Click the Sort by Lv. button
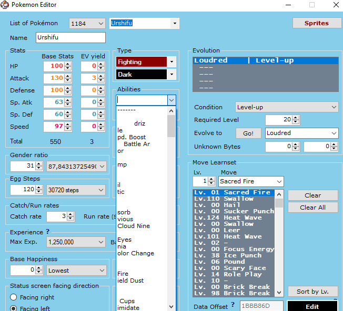The image size is (343, 311). coord(312,292)
